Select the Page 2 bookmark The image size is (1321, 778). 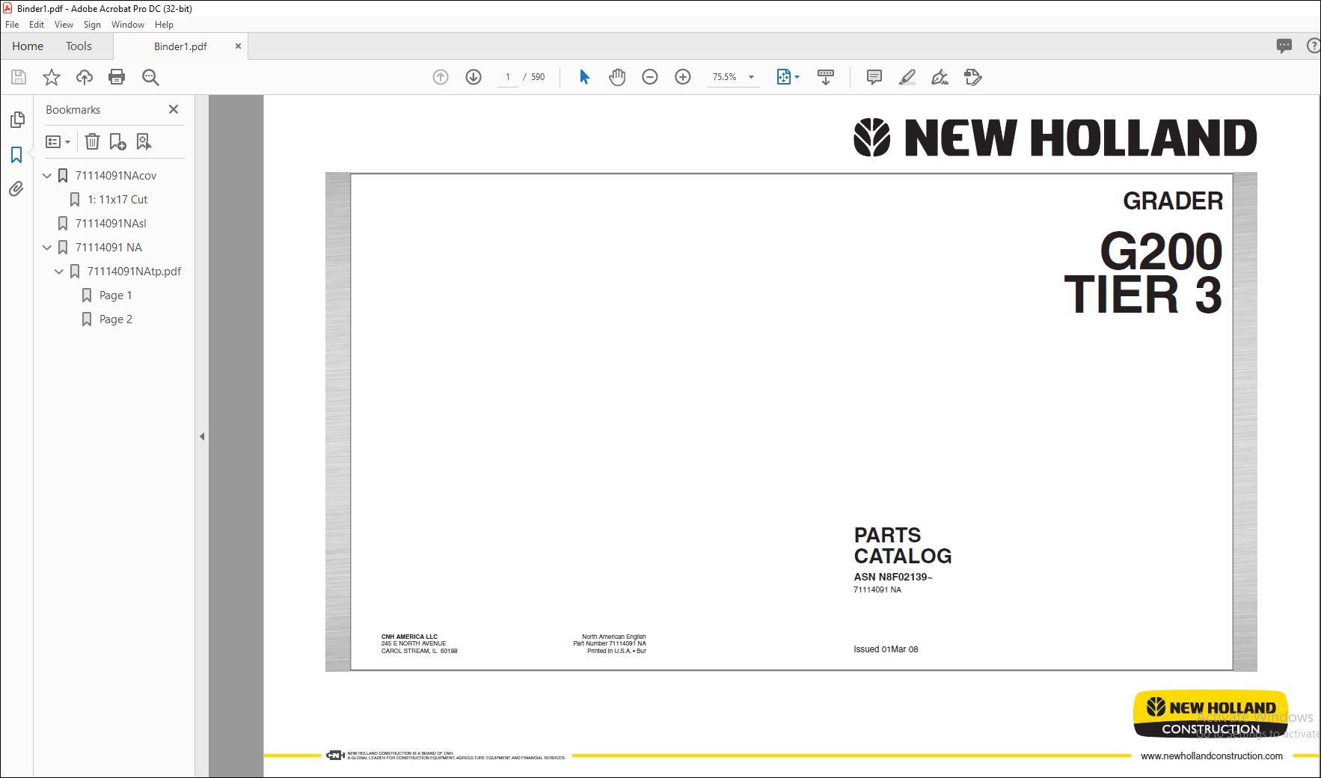(x=115, y=319)
